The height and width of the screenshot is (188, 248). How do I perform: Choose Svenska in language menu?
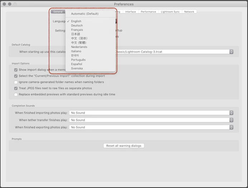[90, 68]
